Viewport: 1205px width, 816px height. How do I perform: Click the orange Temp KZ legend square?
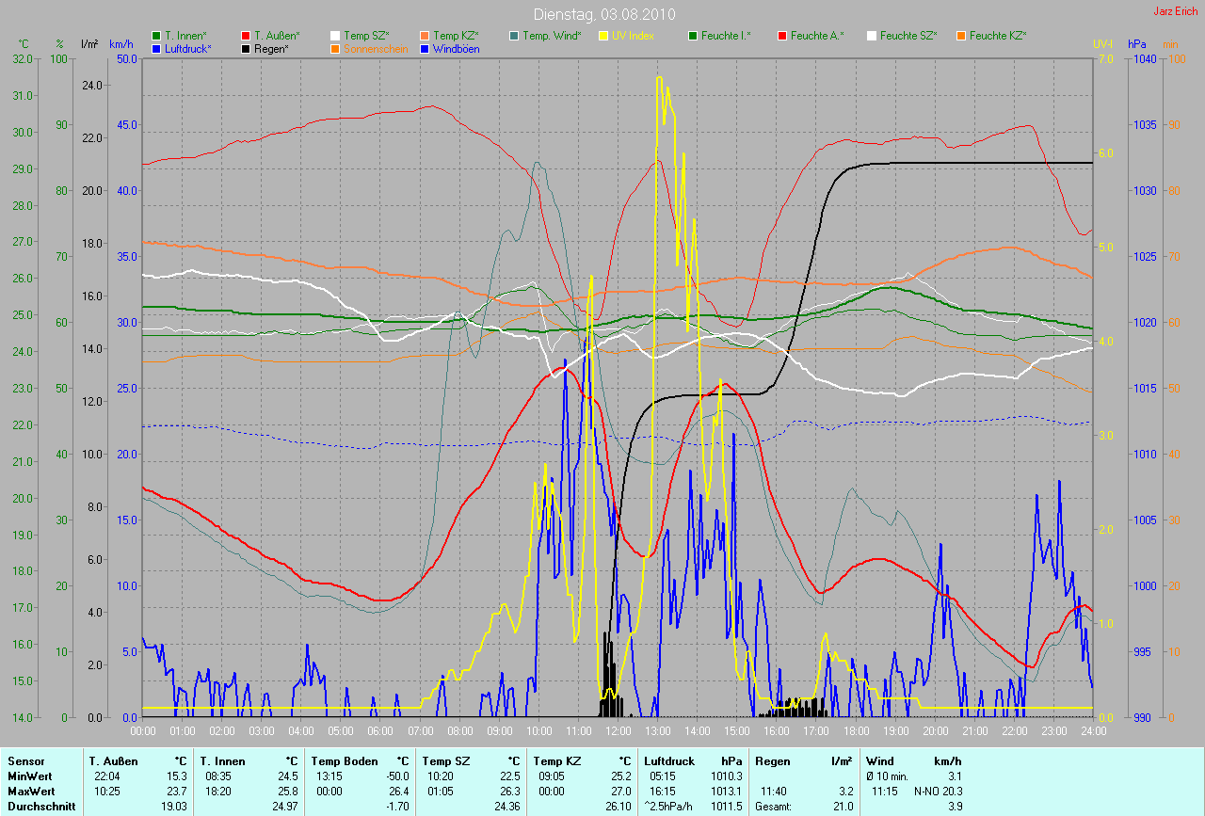(426, 36)
